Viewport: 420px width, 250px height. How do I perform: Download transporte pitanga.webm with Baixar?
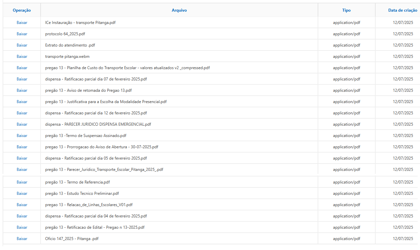tap(22, 57)
